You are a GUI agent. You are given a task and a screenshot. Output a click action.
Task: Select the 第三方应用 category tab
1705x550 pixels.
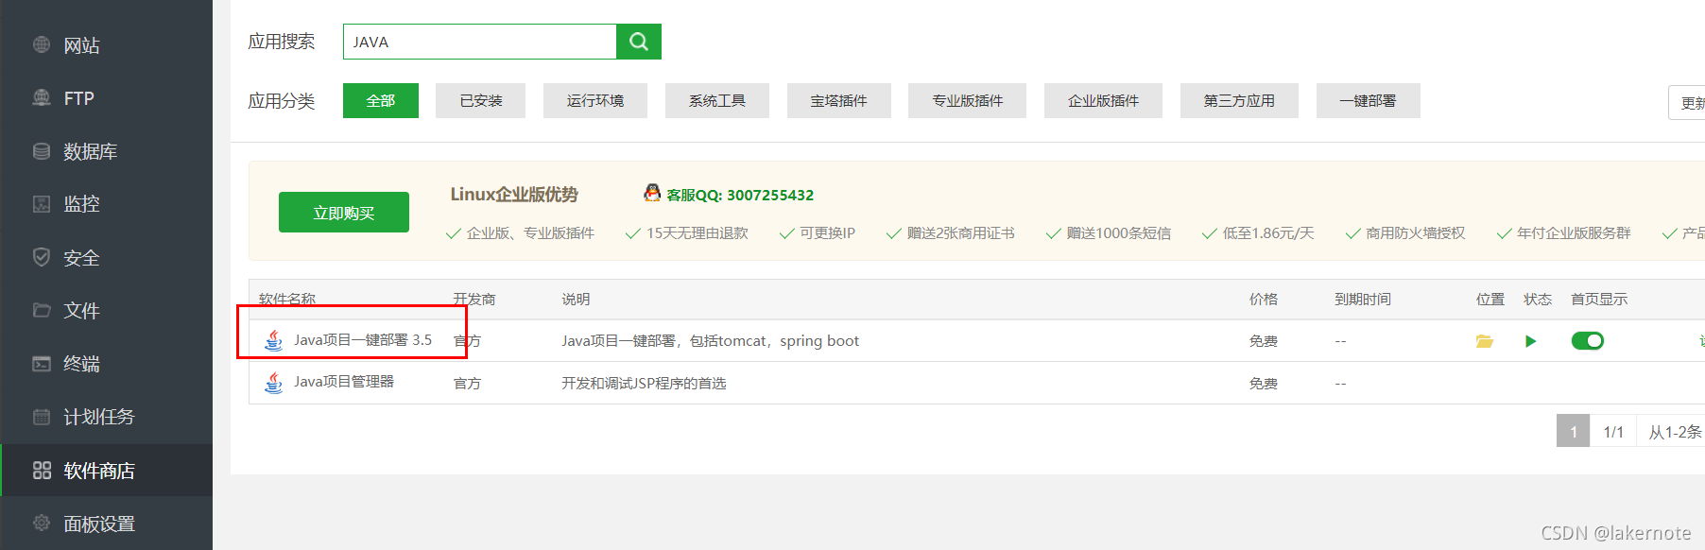pos(1239,100)
